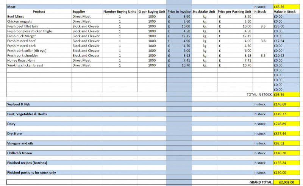Screen dimensions: 303x186
Task: Select the £140.20 stock value
Action: click(286, 153)
